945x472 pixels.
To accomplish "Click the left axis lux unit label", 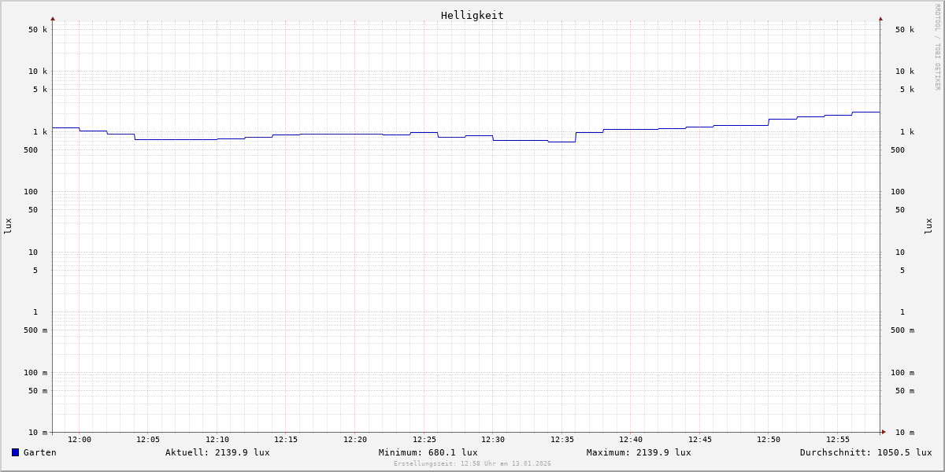I will click(8, 226).
